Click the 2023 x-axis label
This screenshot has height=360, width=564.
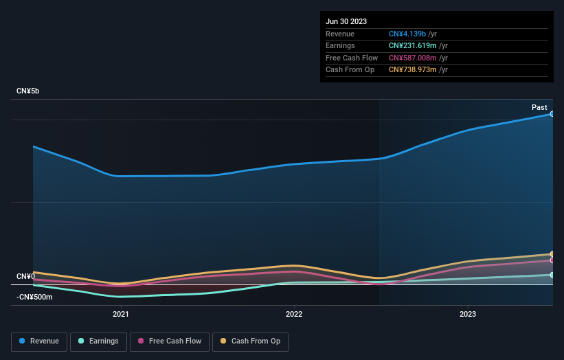click(x=468, y=315)
